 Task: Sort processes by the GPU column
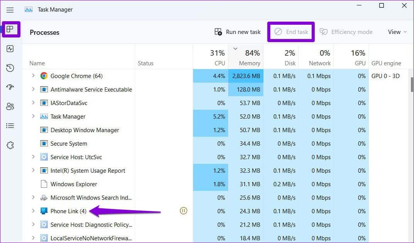(351, 57)
